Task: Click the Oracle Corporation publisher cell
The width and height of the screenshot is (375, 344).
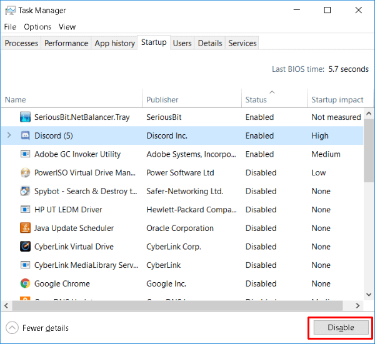Action: (180, 228)
